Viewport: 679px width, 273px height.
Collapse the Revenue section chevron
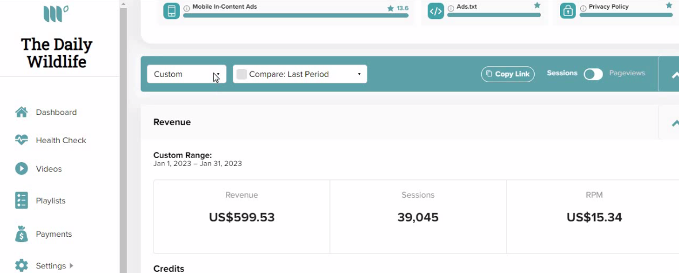coord(674,122)
